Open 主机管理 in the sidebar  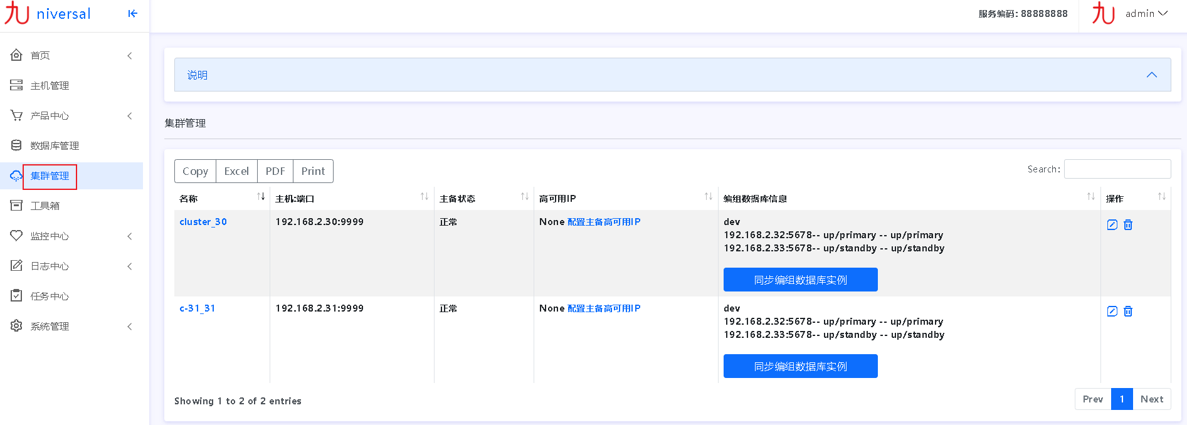point(50,86)
